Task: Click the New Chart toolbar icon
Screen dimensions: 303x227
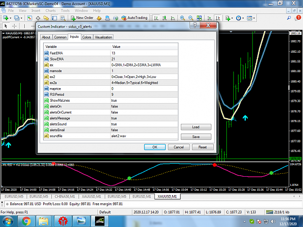Action: (x=6, y=18)
